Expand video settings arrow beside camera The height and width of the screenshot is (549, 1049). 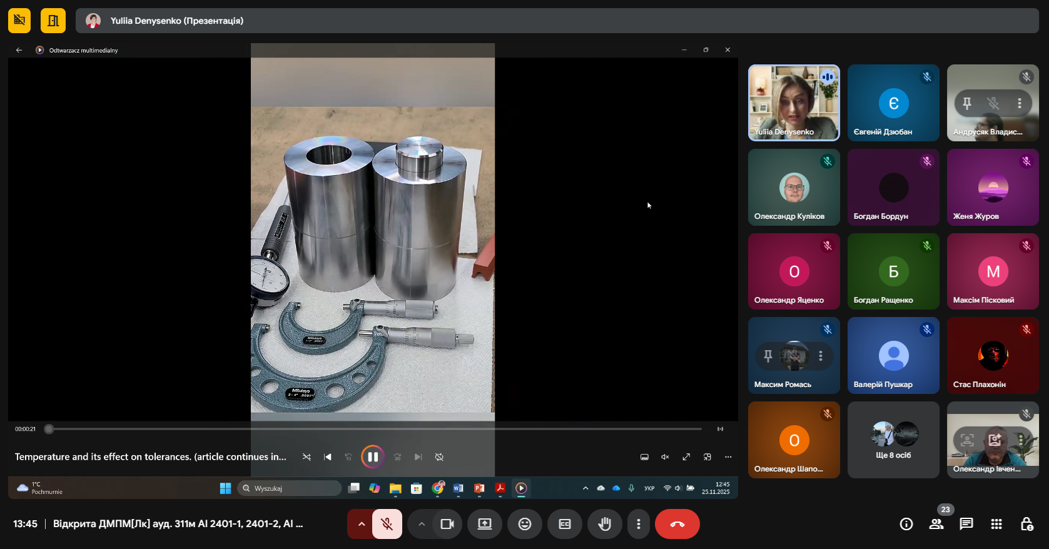(422, 524)
